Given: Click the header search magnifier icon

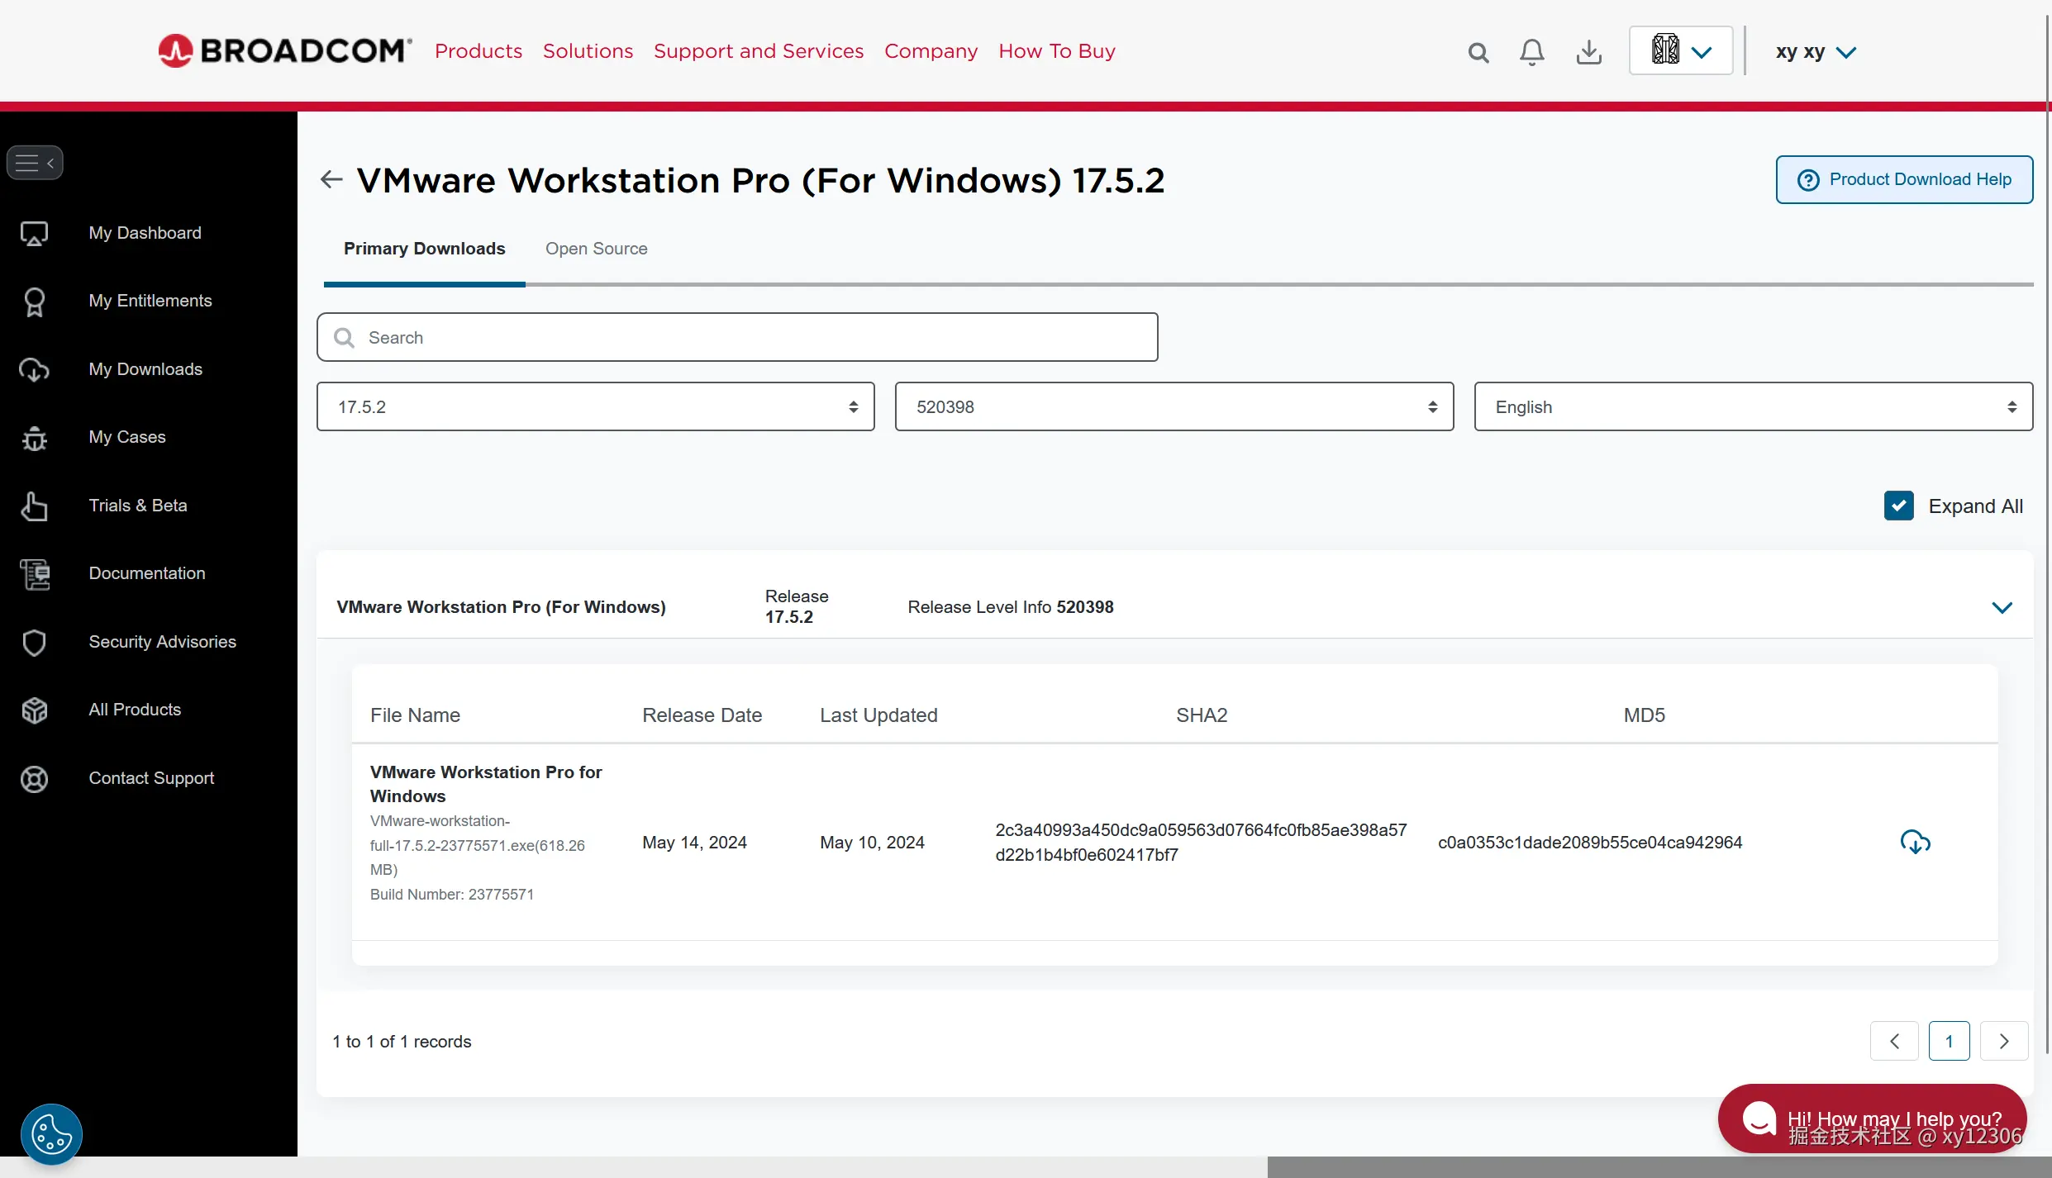Looking at the screenshot, I should point(1478,53).
